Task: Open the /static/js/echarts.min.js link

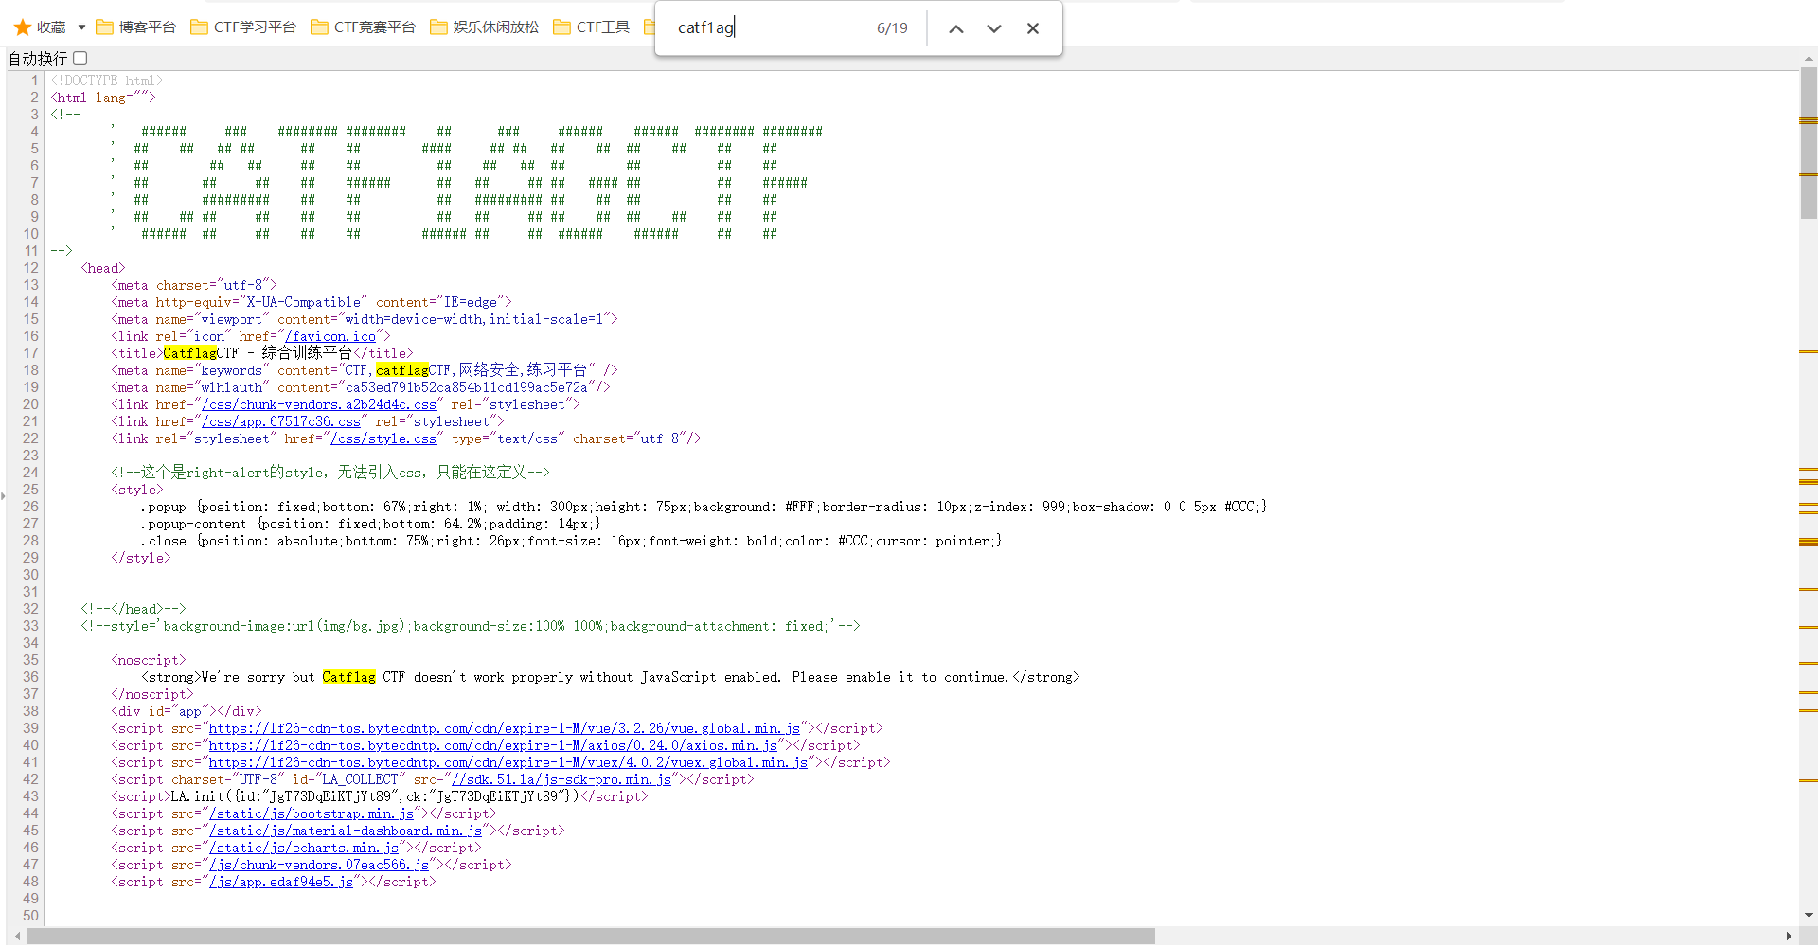Action: click(x=304, y=848)
